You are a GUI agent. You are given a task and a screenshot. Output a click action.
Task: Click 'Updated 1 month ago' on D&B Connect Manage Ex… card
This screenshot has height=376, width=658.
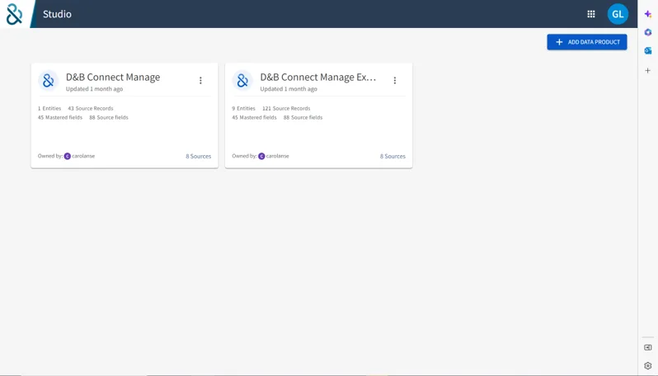coord(289,89)
